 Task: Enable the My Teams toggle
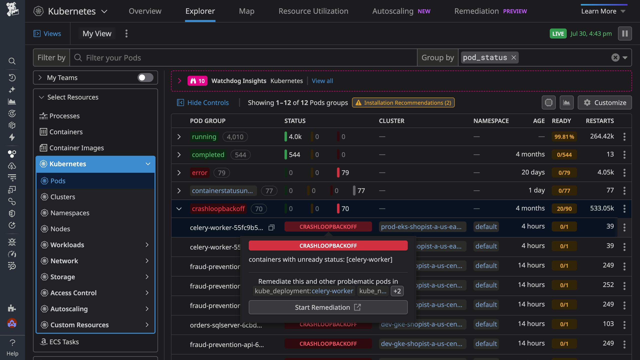145,78
